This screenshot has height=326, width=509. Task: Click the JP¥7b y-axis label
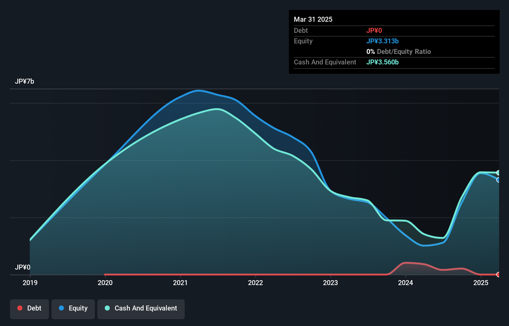[x=24, y=81]
